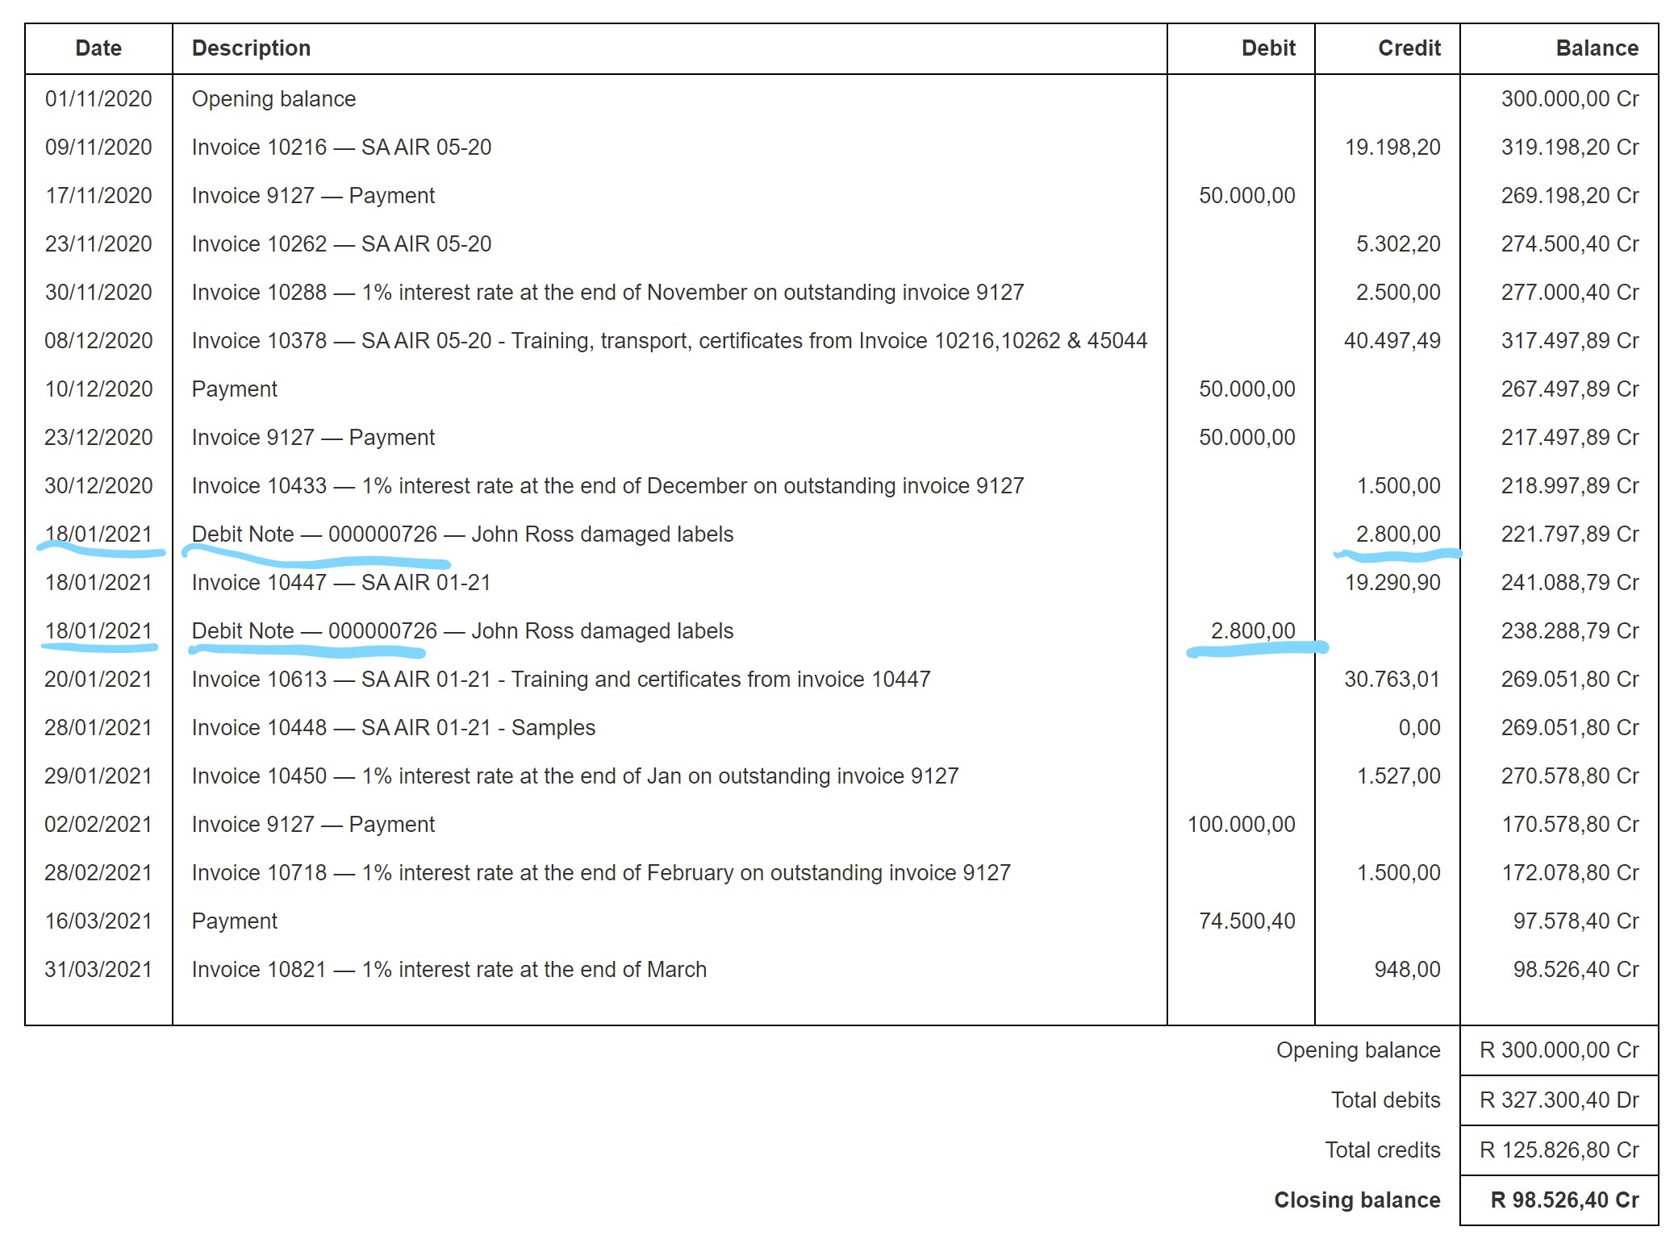The width and height of the screenshot is (1674, 1235).
Task: Click the Description column header
Action: pos(251,48)
